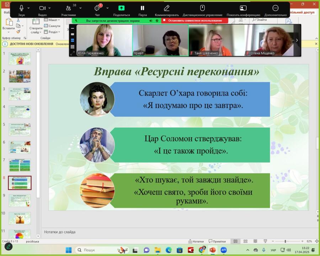Select slide 1 thumbnail

point(20,59)
